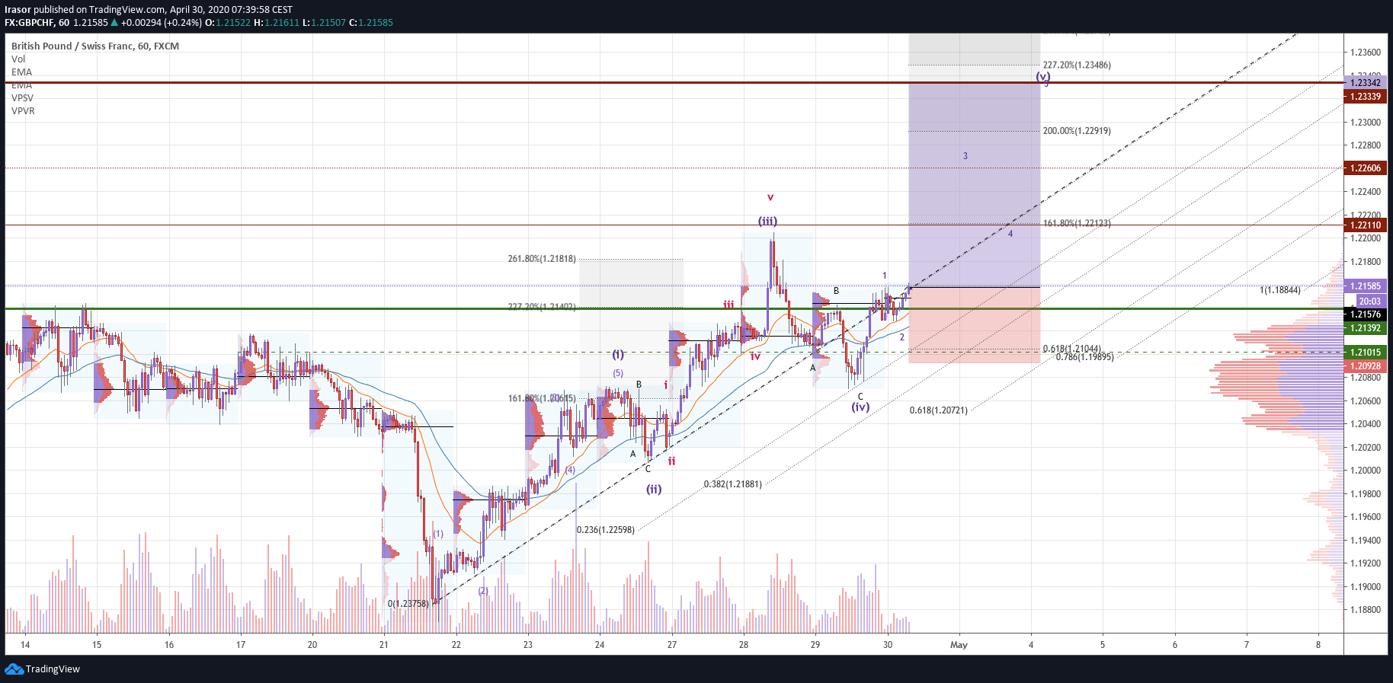Click the FX:GBPCHF, 60 symbol text
The height and width of the screenshot is (683, 1393).
37,23
